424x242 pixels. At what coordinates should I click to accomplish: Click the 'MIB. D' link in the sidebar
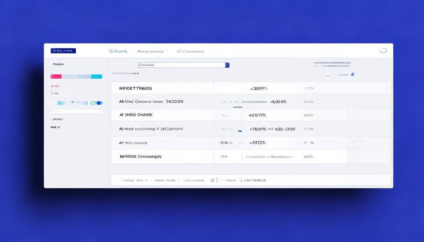(x=55, y=127)
